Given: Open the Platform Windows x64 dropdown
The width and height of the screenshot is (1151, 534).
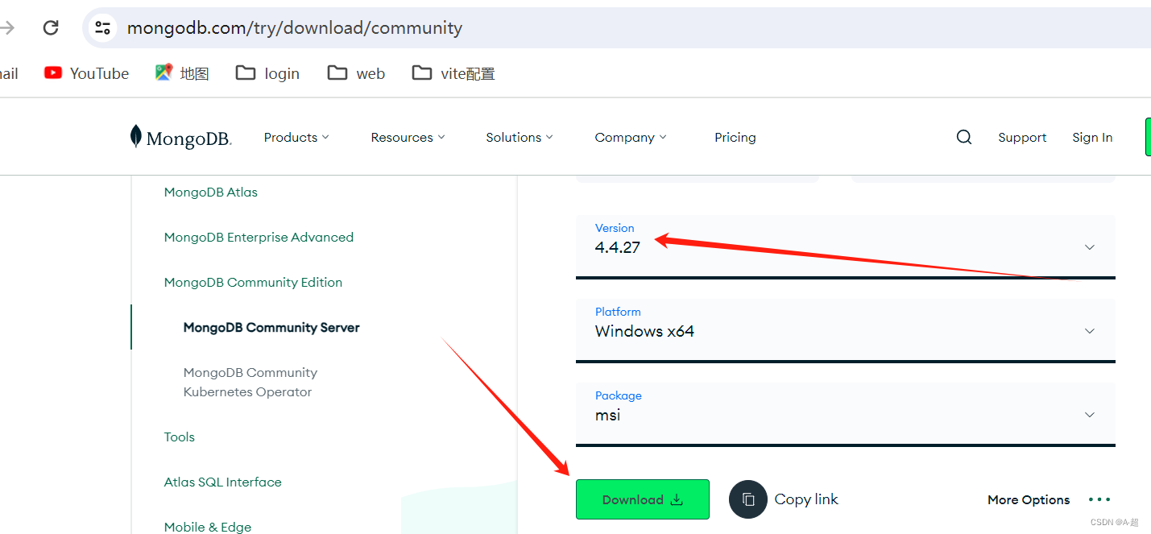Looking at the screenshot, I should (x=846, y=330).
